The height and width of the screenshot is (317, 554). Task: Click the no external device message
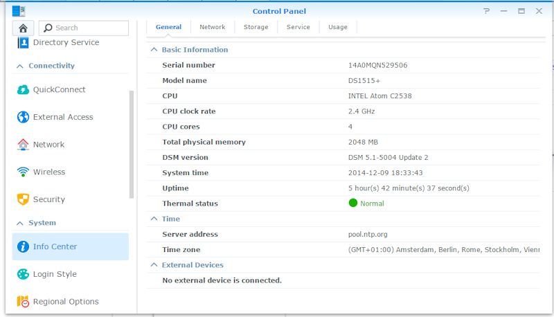[x=222, y=280]
